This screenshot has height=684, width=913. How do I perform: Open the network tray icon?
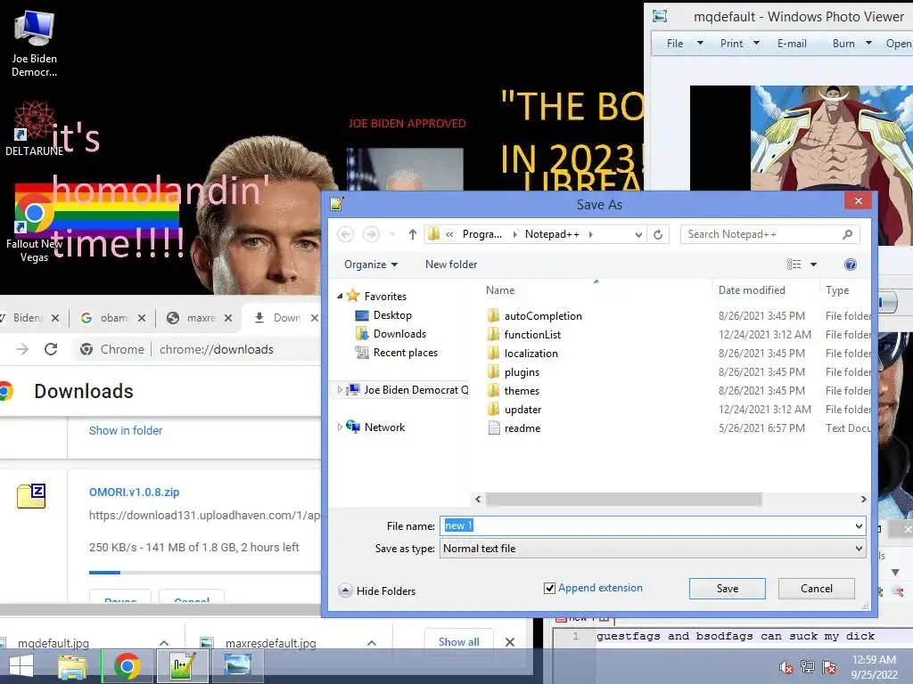tap(808, 667)
